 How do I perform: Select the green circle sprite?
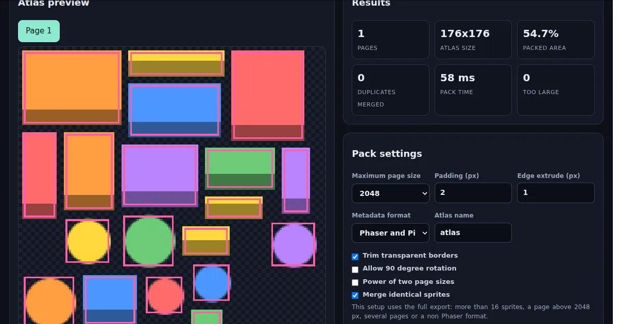[x=149, y=241]
